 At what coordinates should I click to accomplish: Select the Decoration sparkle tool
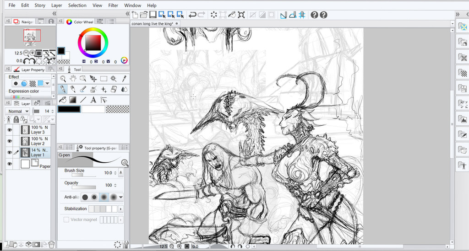point(104,89)
